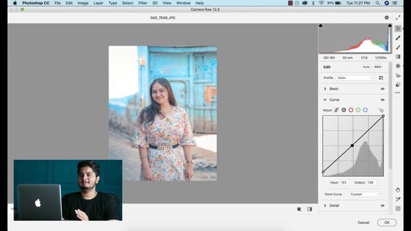Open the Apple menu
Image resolution: width=411 pixels, height=231 pixels.
pyautogui.click(x=15, y=3)
